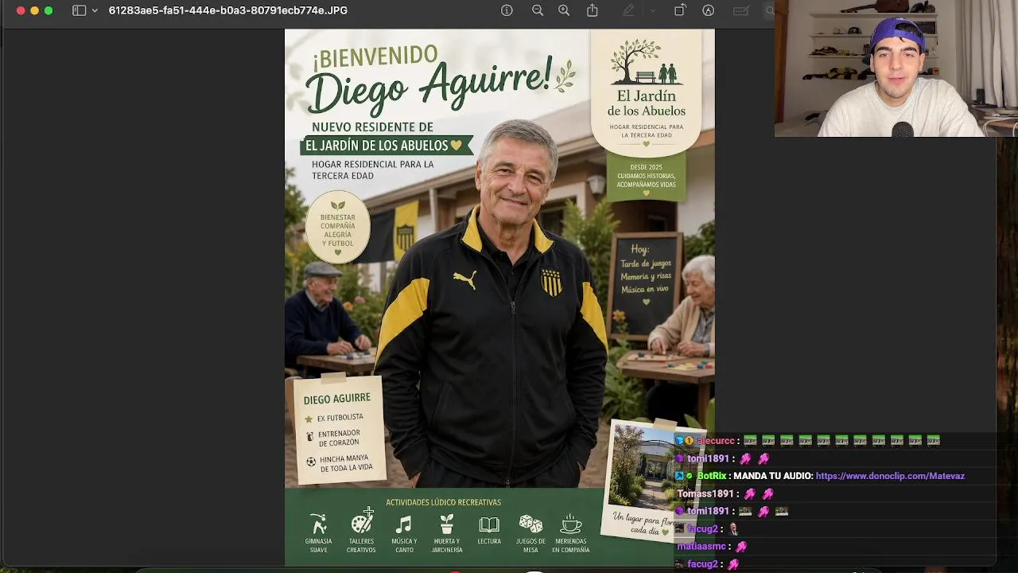Open the sidebar view toggle in Preview
1018x573 pixels.
coord(79,10)
